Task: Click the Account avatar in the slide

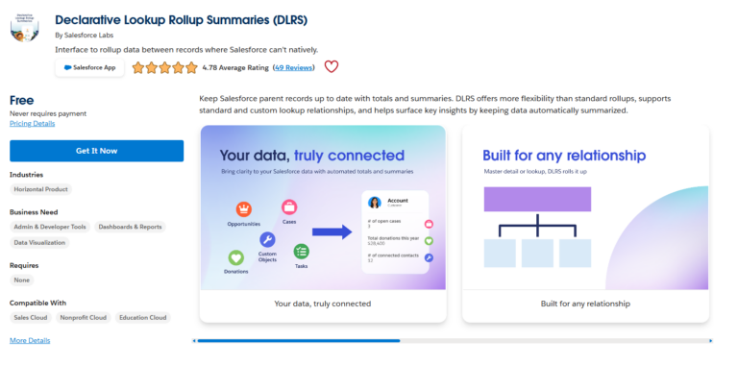Action: click(375, 203)
